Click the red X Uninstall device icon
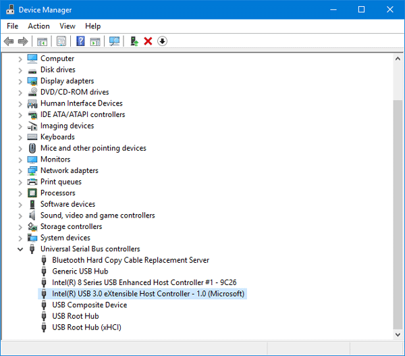The width and height of the screenshot is (405, 356). pos(148,41)
